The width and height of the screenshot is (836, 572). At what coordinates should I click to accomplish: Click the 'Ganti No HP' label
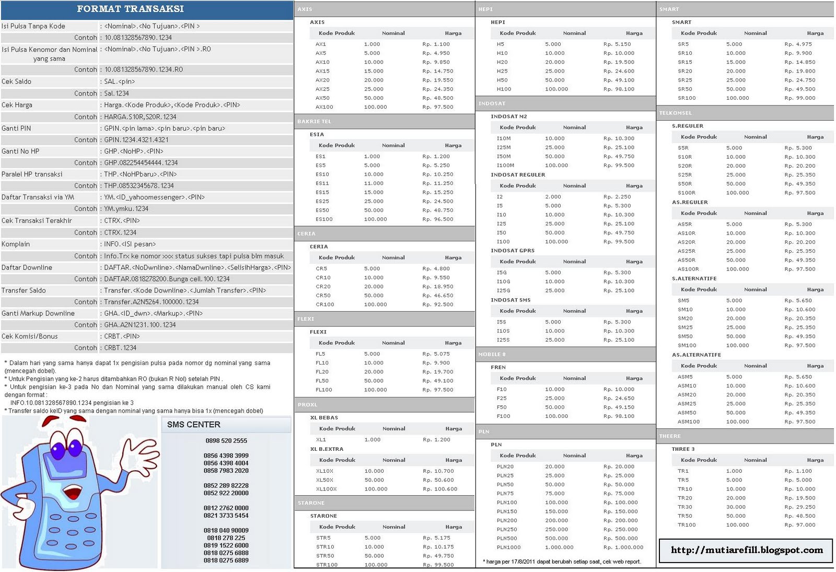(20, 151)
